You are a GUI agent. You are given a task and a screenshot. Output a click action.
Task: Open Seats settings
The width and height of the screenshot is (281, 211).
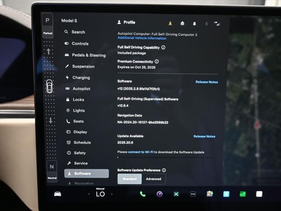click(x=75, y=121)
